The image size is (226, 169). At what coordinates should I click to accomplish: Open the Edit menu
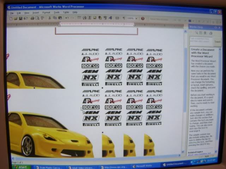[19, 13]
